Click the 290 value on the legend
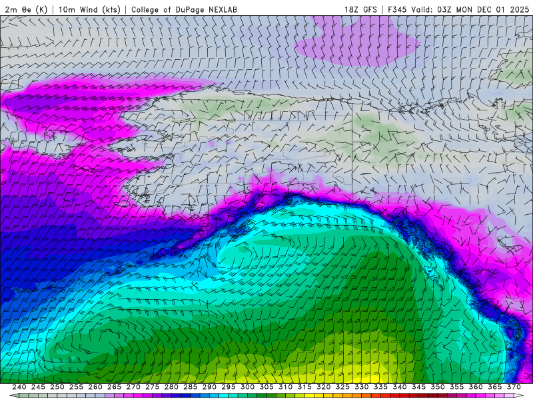The image size is (533, 399). click(209, 387)
